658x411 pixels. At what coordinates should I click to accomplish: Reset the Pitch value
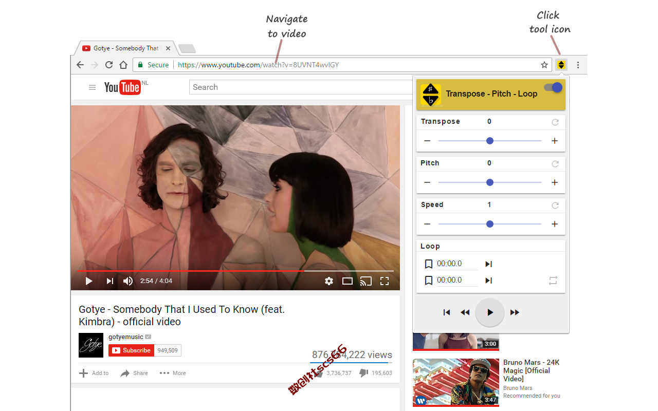(555, 164)
